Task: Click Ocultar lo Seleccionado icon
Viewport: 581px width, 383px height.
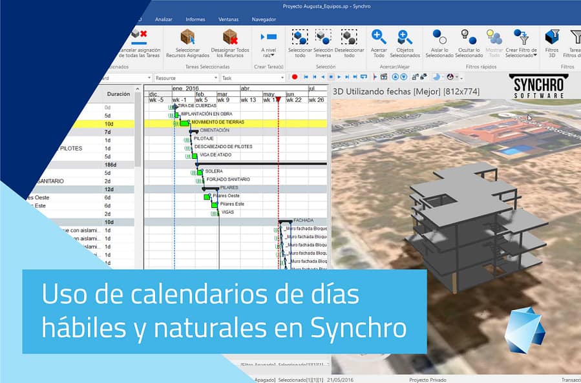Action: [469, 37]
